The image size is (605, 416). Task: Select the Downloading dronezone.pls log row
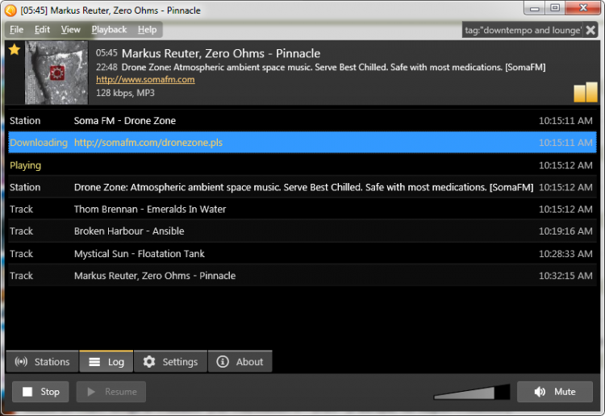pyautogui.click(x=302, y=143)
